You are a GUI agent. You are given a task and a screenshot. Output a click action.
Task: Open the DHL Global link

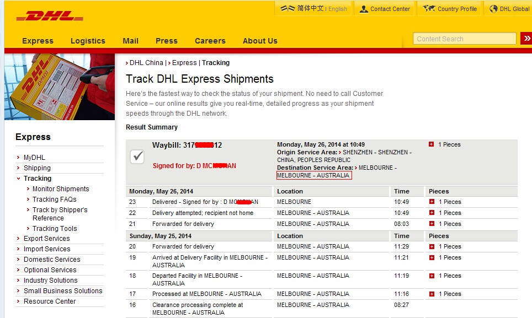click(x=514, y=9)
